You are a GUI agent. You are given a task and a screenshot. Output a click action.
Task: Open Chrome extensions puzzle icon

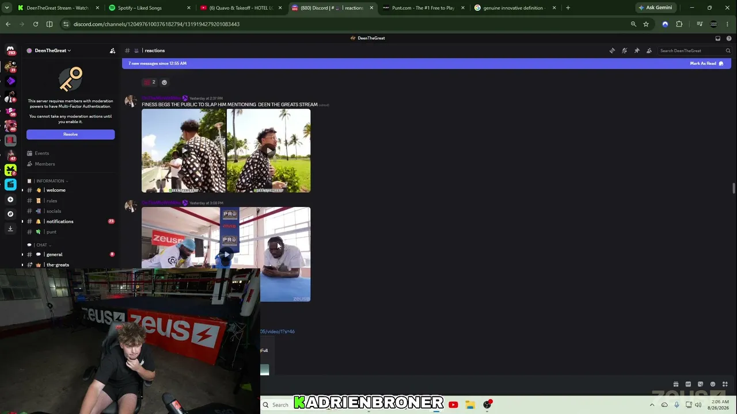[x=679, y=24]
